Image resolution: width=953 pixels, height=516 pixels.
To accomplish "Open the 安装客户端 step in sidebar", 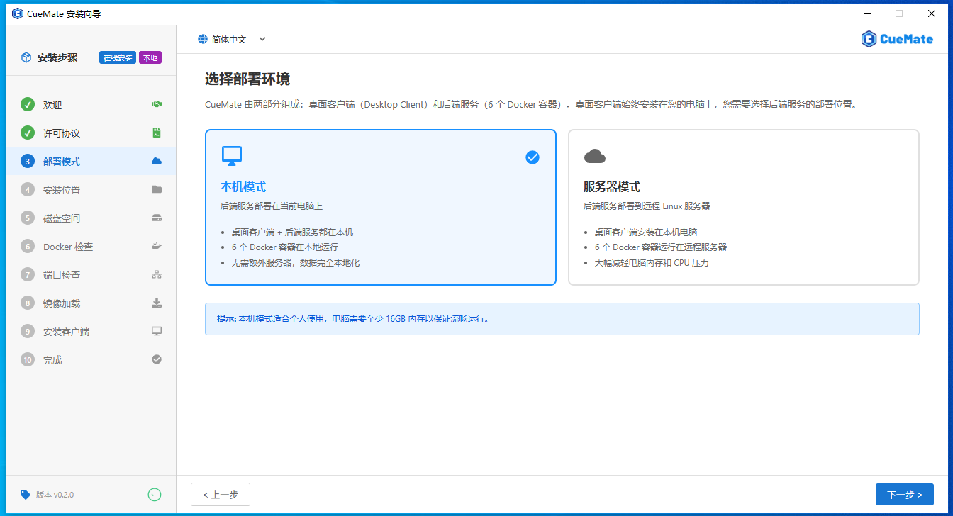I will pos(66,332).
